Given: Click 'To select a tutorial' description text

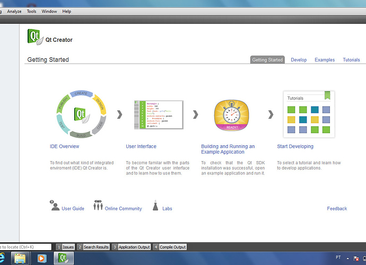Looking at the screenshot, I should click(x=309, y=165).
